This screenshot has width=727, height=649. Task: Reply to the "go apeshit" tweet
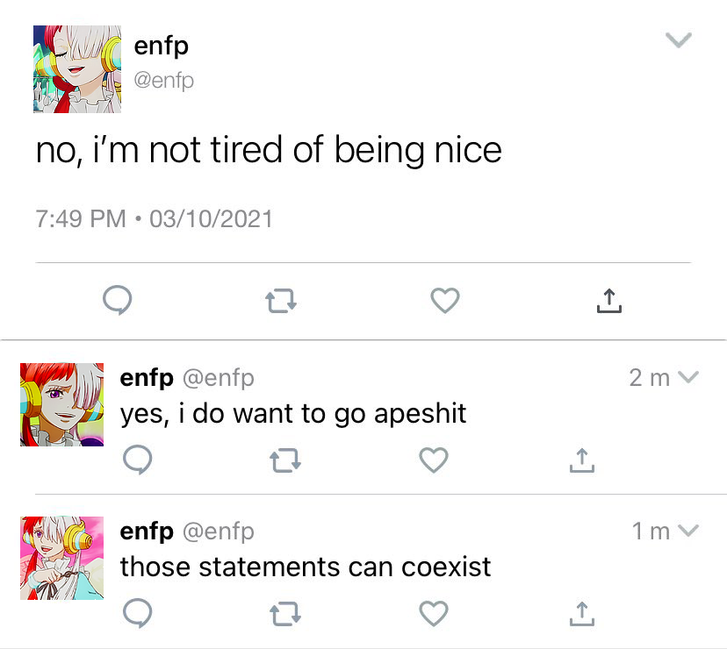point(136,460)
